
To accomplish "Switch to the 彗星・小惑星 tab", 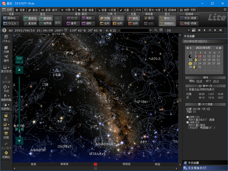I will (107, 10).
